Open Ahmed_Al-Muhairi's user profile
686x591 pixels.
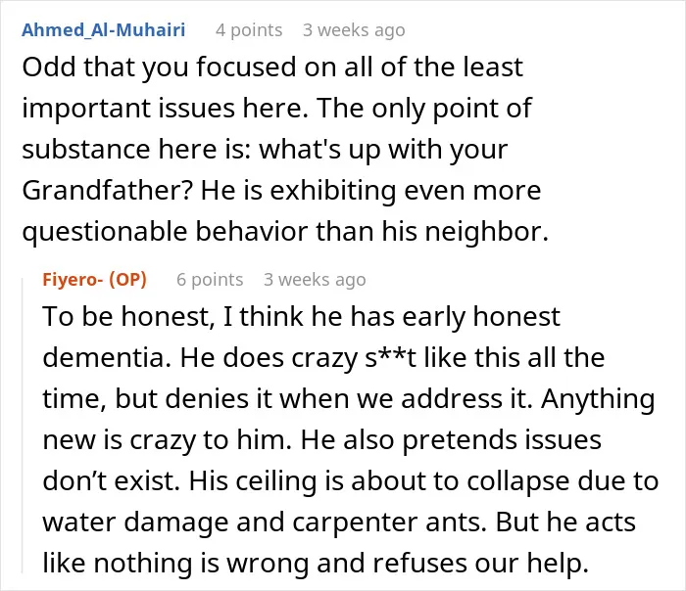[104, 30]
